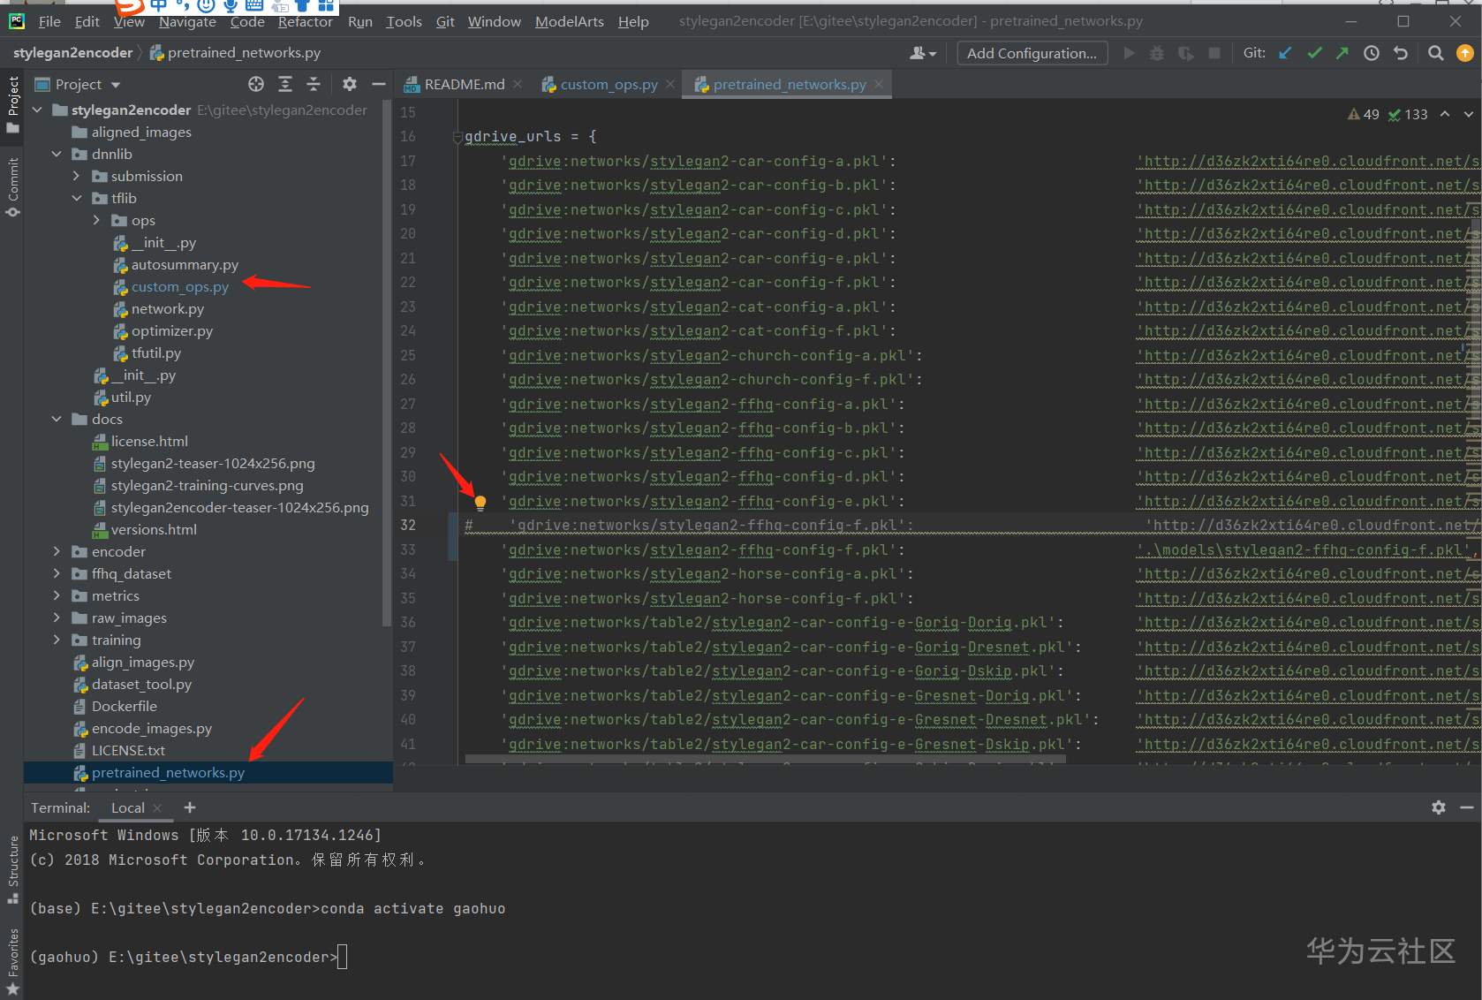Click the Git update project arrow icon
The width and height of the screenshot is (1482, 1000).
(1285, 53)
